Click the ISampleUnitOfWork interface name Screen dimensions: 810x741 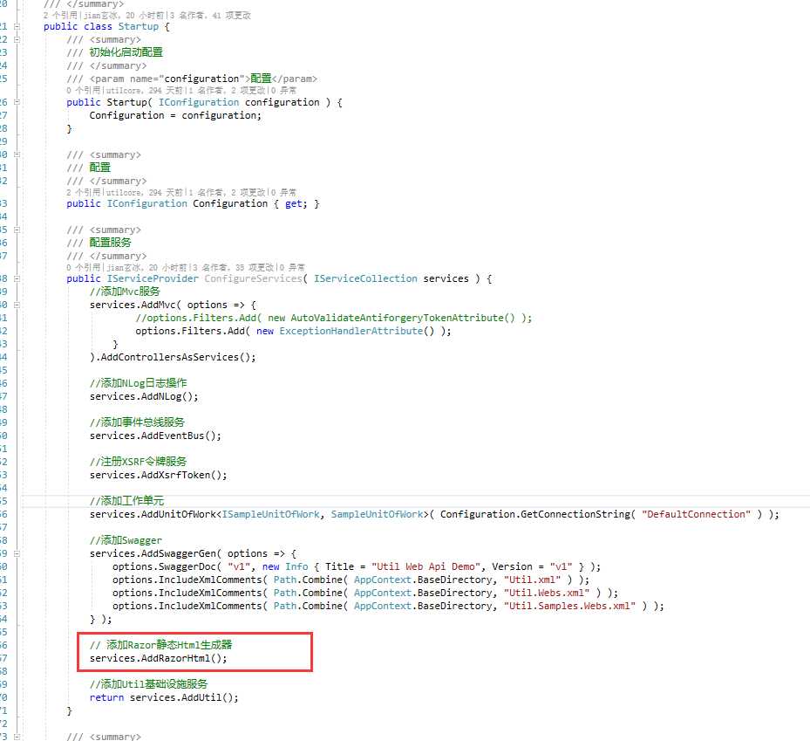coord(270,515)
